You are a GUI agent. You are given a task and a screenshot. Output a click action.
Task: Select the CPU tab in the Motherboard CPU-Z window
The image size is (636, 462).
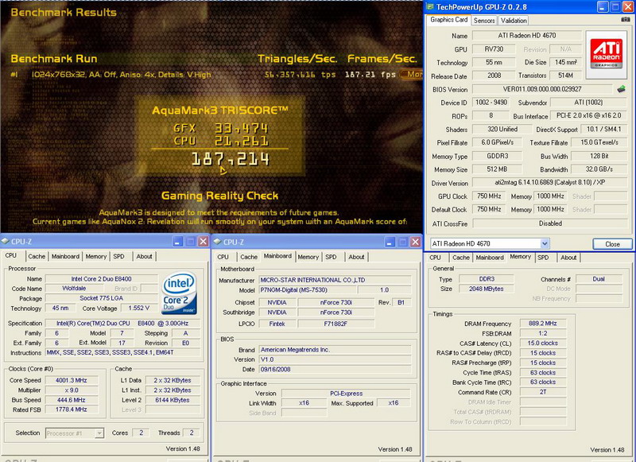point(223,257)
